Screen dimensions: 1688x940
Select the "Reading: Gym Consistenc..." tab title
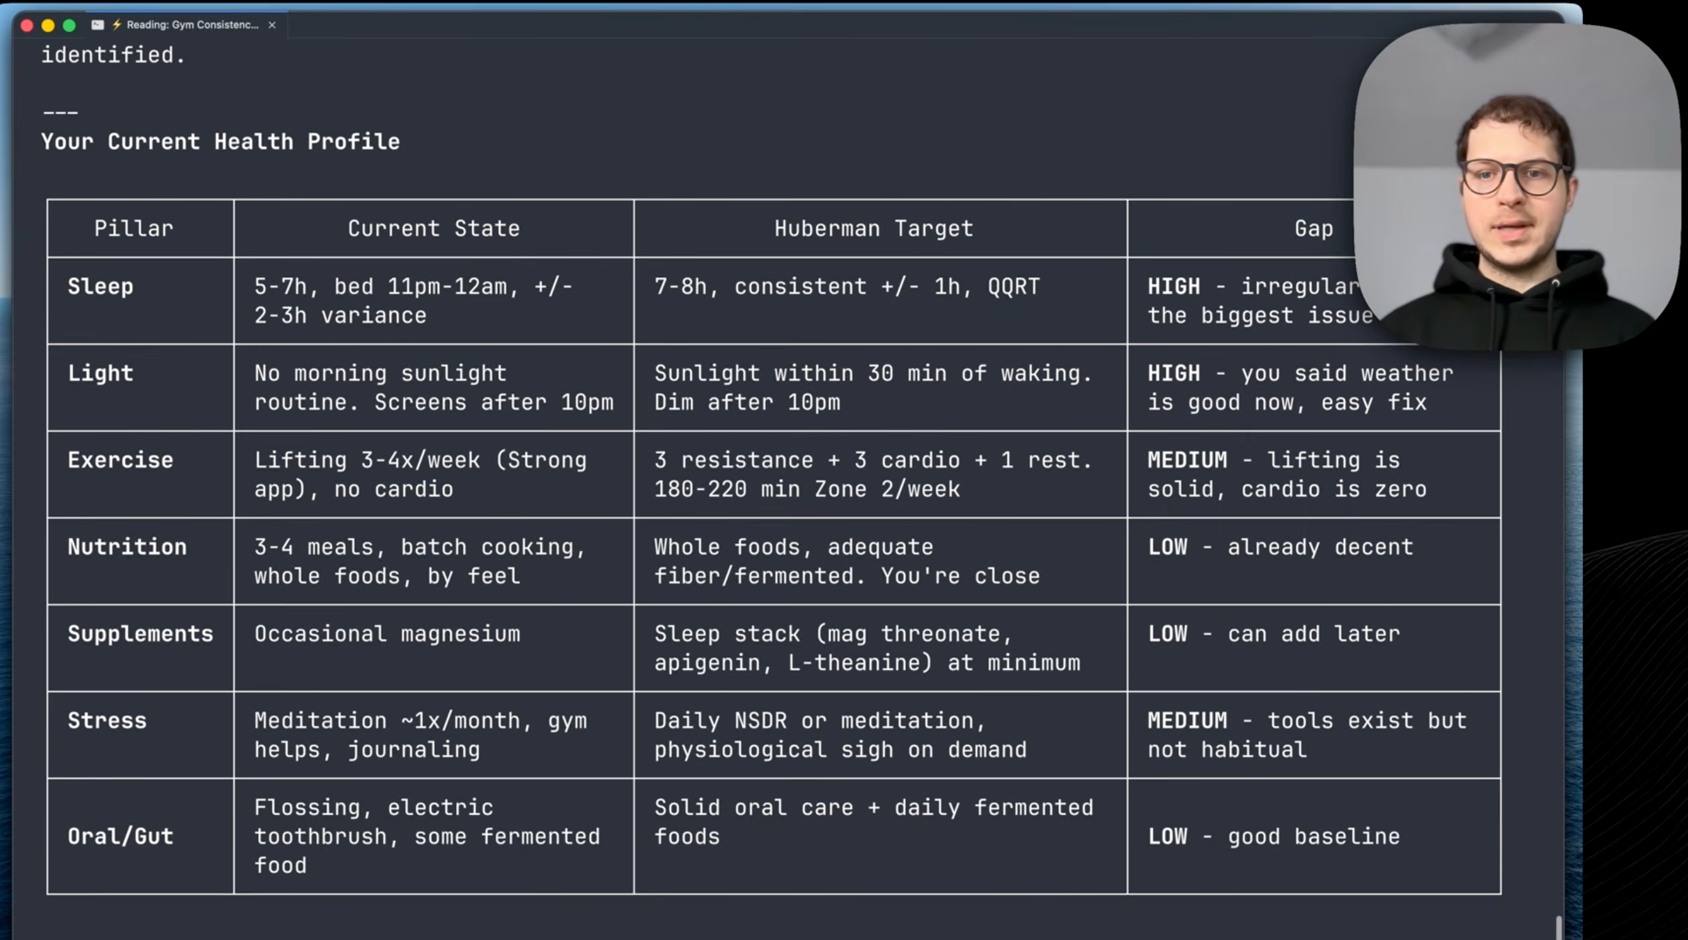pyautogui.click(x=192, y=25)
